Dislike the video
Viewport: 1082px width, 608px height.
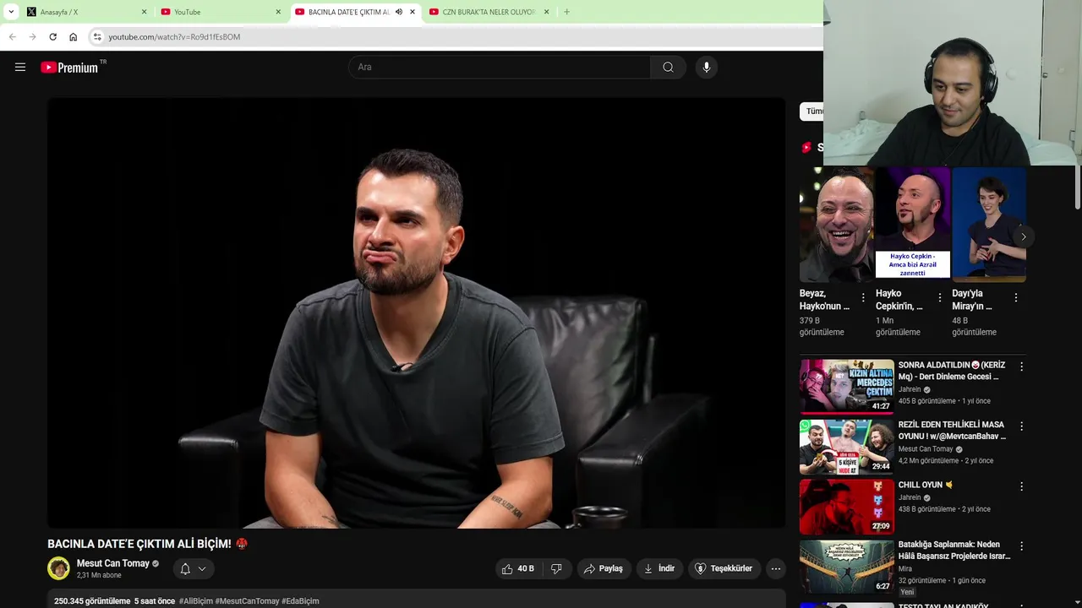tap(556, 568)
